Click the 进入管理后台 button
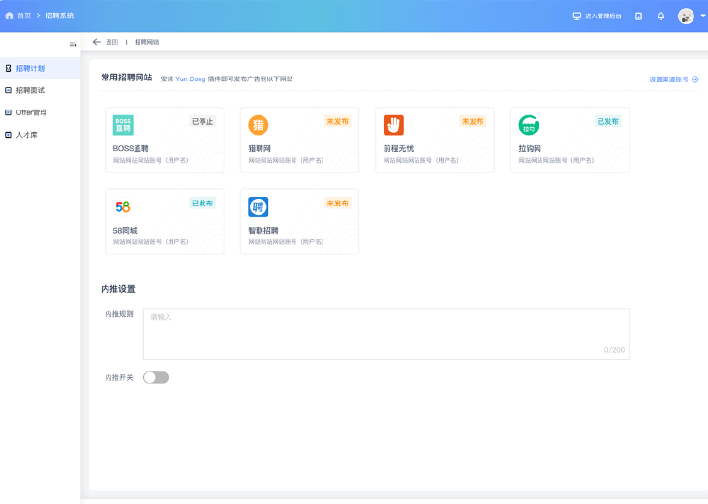 pos(597,16)
